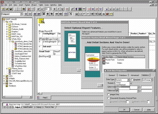Click the blue Run arrow icon
This screenshot has width=158, height=114.
tap(107, 9)
